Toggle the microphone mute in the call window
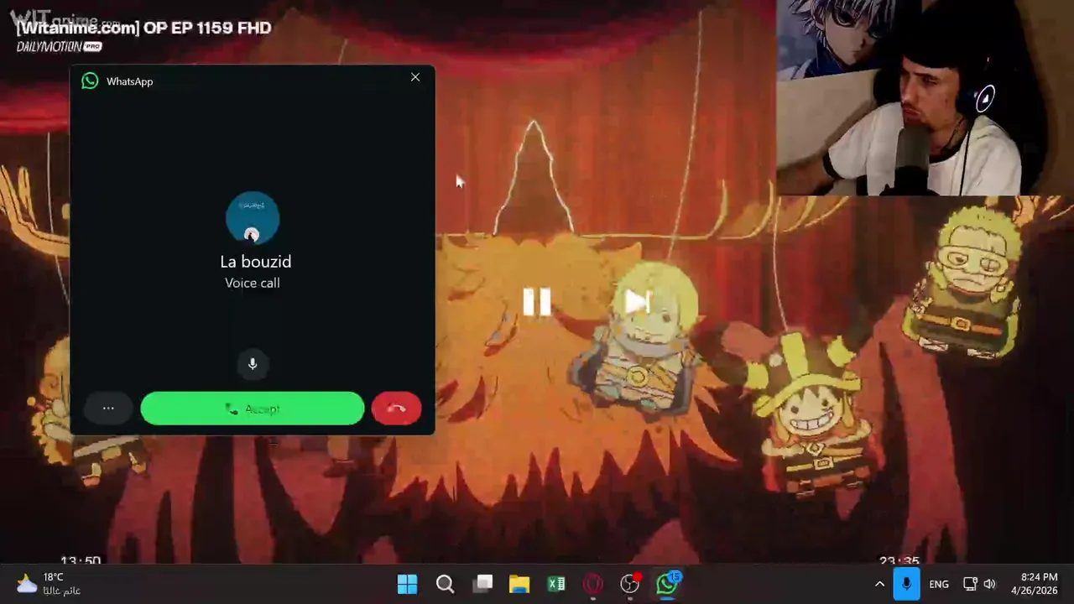The height and width of the screenshot is (604, 1074). click(253, 364)
